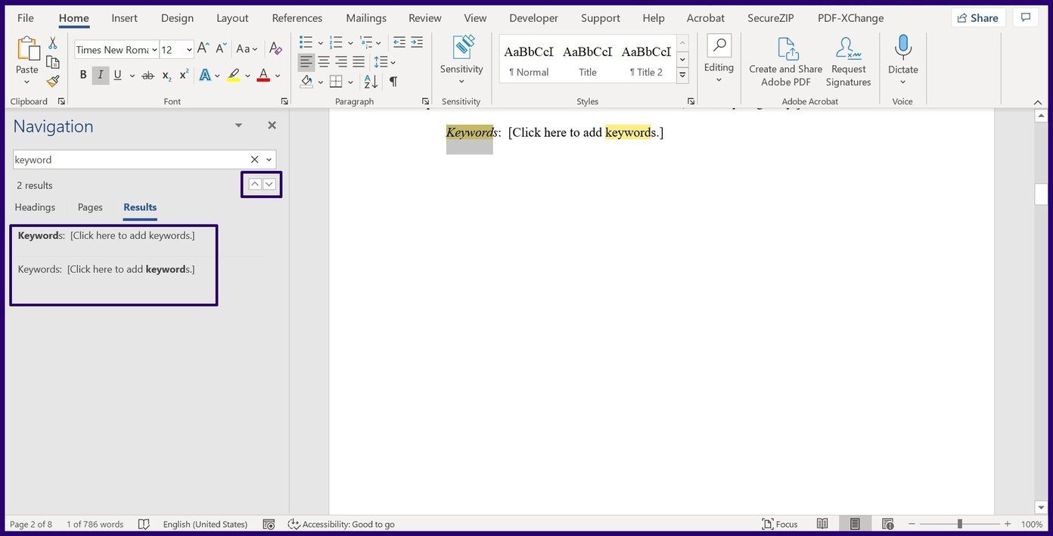This screenshot has width=1053, height=536.
Task: Apply Normal style
Action: pyautogui.click(x=529, y=59)
